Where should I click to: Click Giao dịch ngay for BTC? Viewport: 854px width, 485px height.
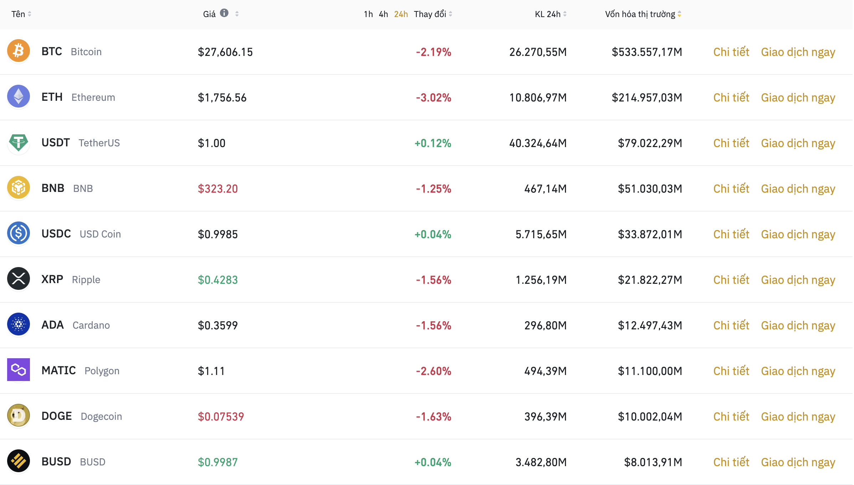point(798,53)
